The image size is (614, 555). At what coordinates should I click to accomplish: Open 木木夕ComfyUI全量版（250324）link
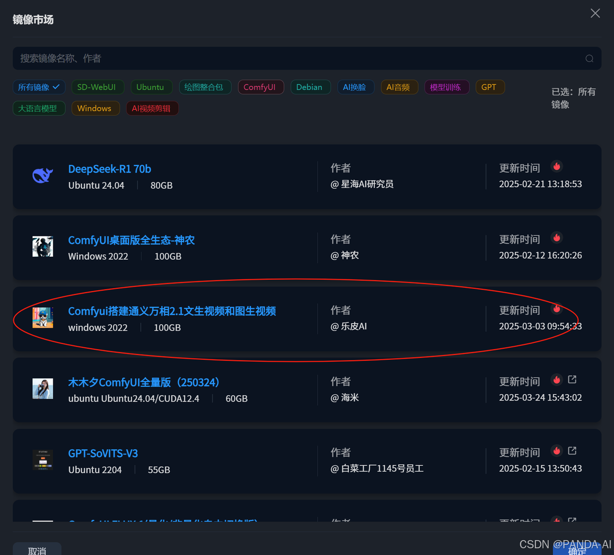144,382
